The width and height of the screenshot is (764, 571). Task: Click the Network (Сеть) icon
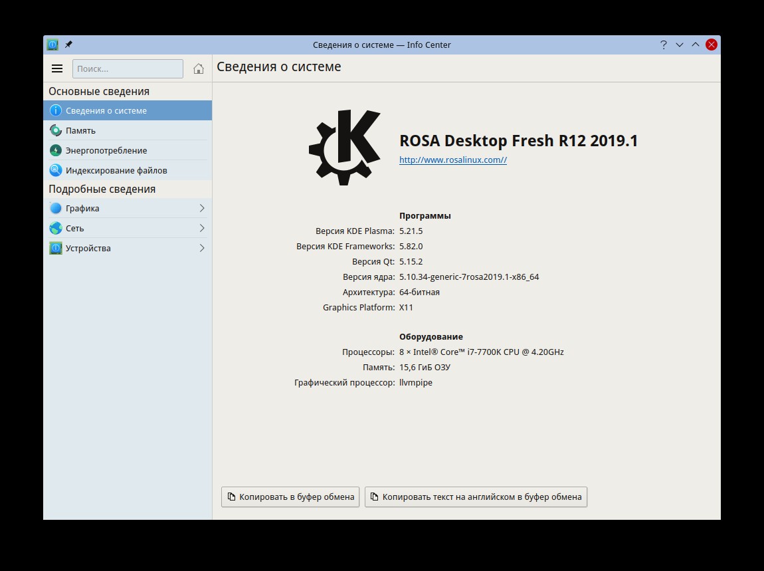pos(56,229)
